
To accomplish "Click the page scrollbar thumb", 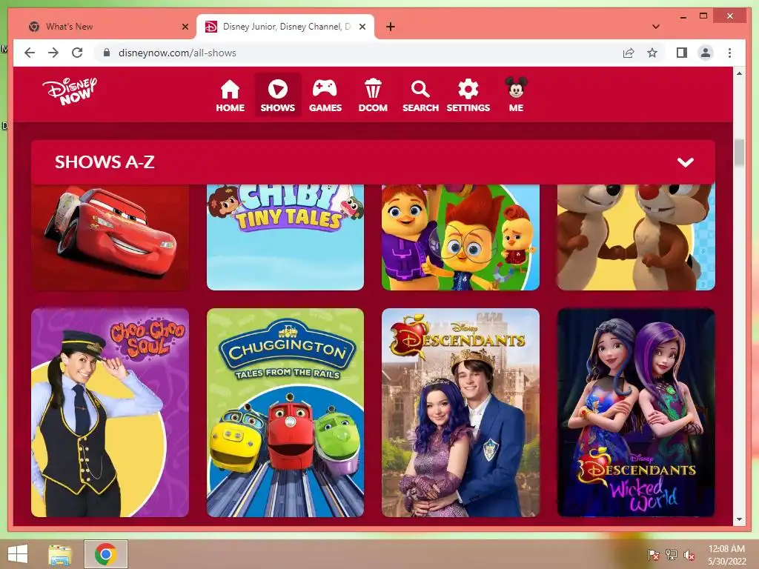I will click(739, 153).
